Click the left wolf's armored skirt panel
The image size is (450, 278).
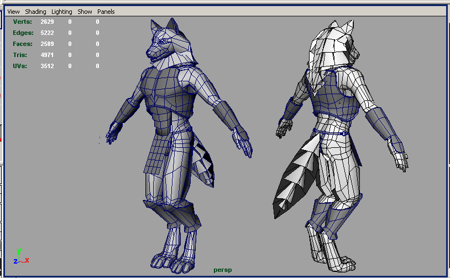coord(158,155)
